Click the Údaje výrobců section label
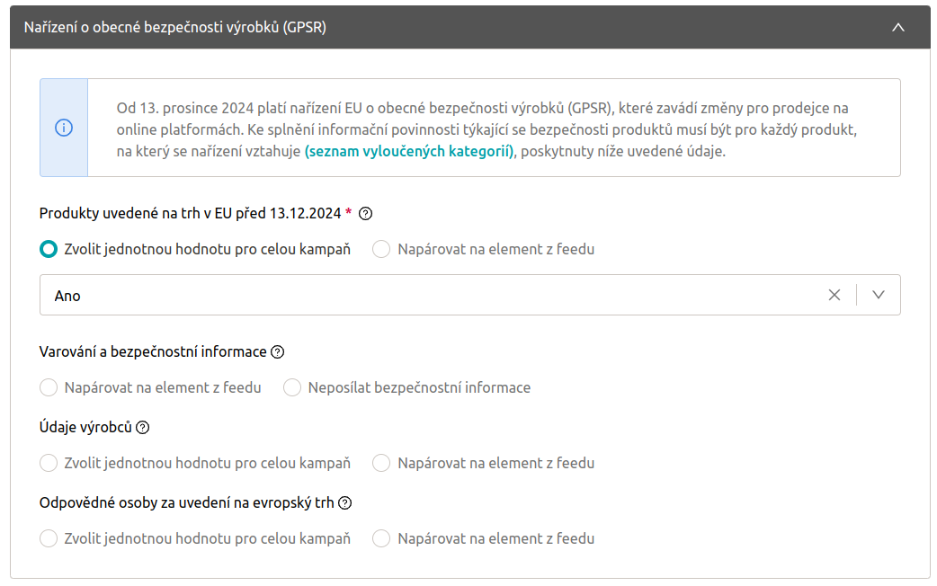The width and height of the screenshot is (937, 586). (x=85, y=427)
